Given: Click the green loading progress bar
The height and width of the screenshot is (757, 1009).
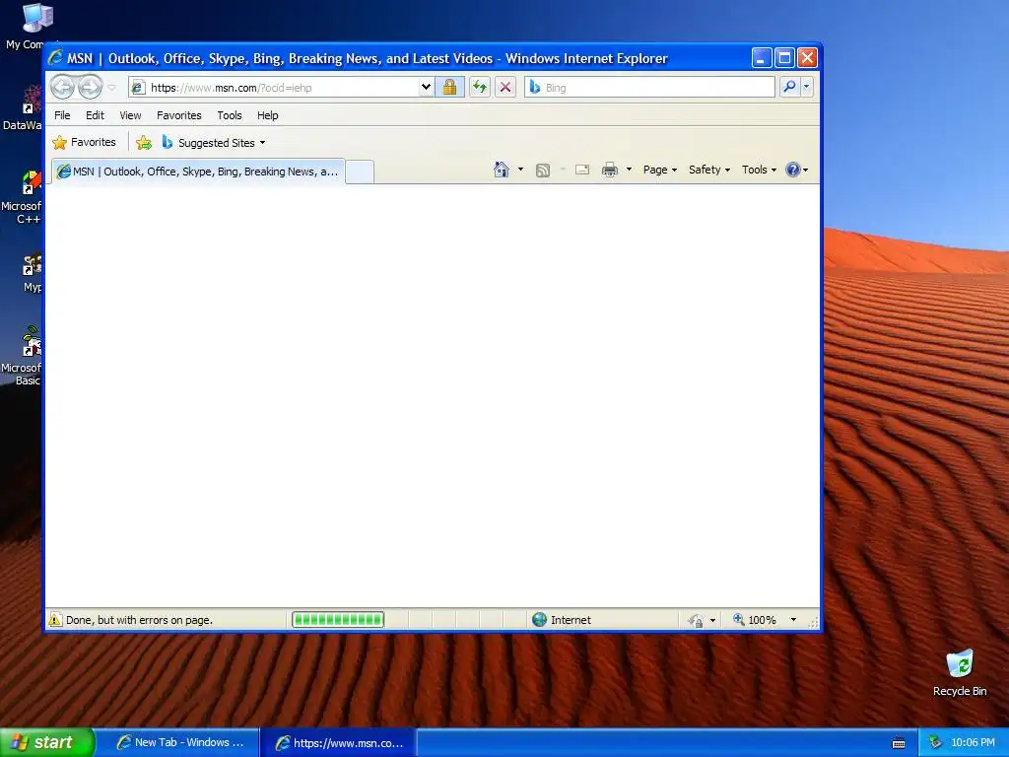Looking at the screenshot, I should click(x=338, y=619).
